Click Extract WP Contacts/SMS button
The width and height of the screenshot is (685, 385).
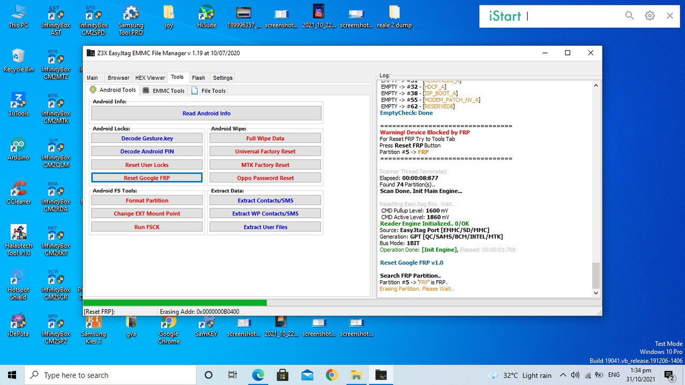pos(265,213)
